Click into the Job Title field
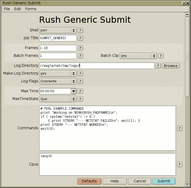 coord(58,38)
